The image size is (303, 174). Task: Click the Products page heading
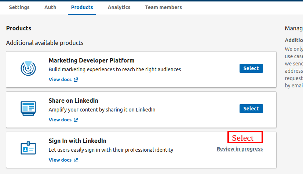point(19,28)
